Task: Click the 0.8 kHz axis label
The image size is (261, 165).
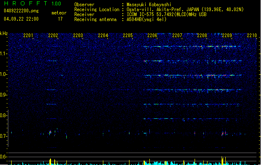Action: coord(3,115)
